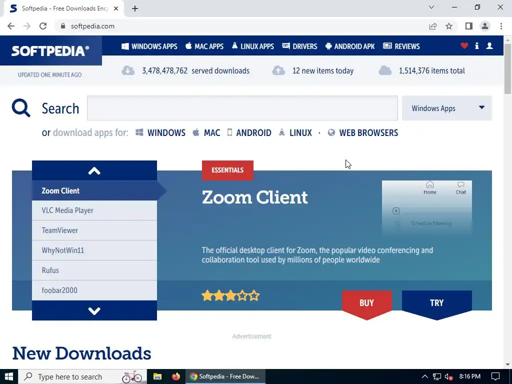
Task: Click in the Softpedia search field
Action: 242,108
